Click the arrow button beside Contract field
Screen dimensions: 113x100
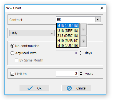(98, 19)
